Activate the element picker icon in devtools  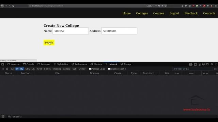pos(3,64)
